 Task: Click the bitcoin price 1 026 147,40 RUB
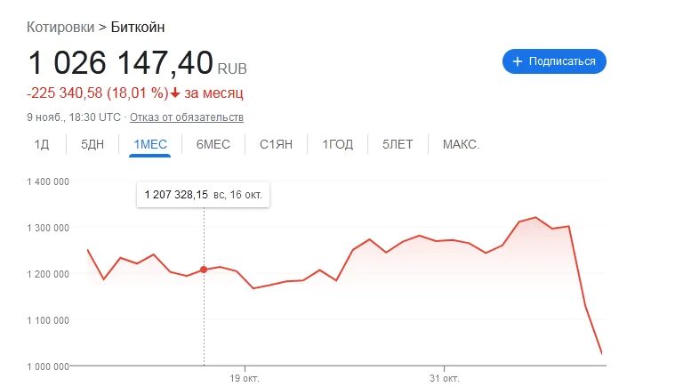point(137,64)
